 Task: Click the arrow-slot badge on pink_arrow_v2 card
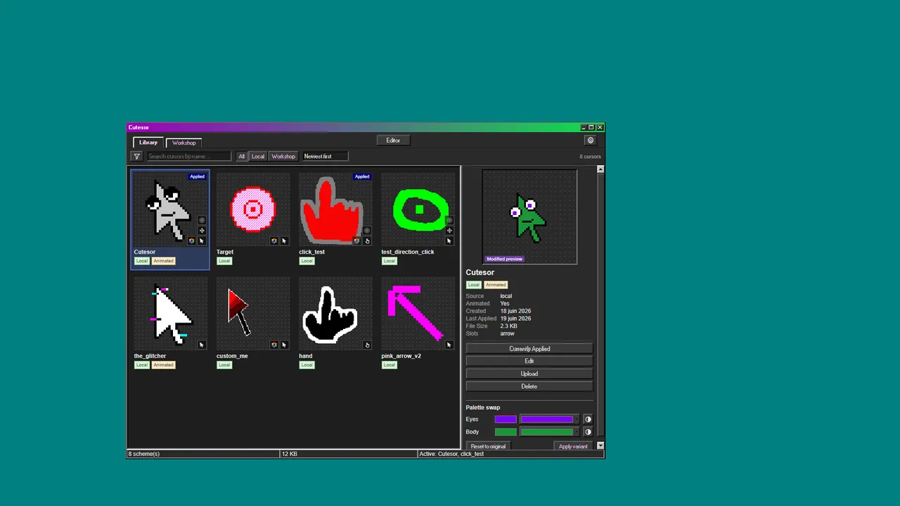449,345
